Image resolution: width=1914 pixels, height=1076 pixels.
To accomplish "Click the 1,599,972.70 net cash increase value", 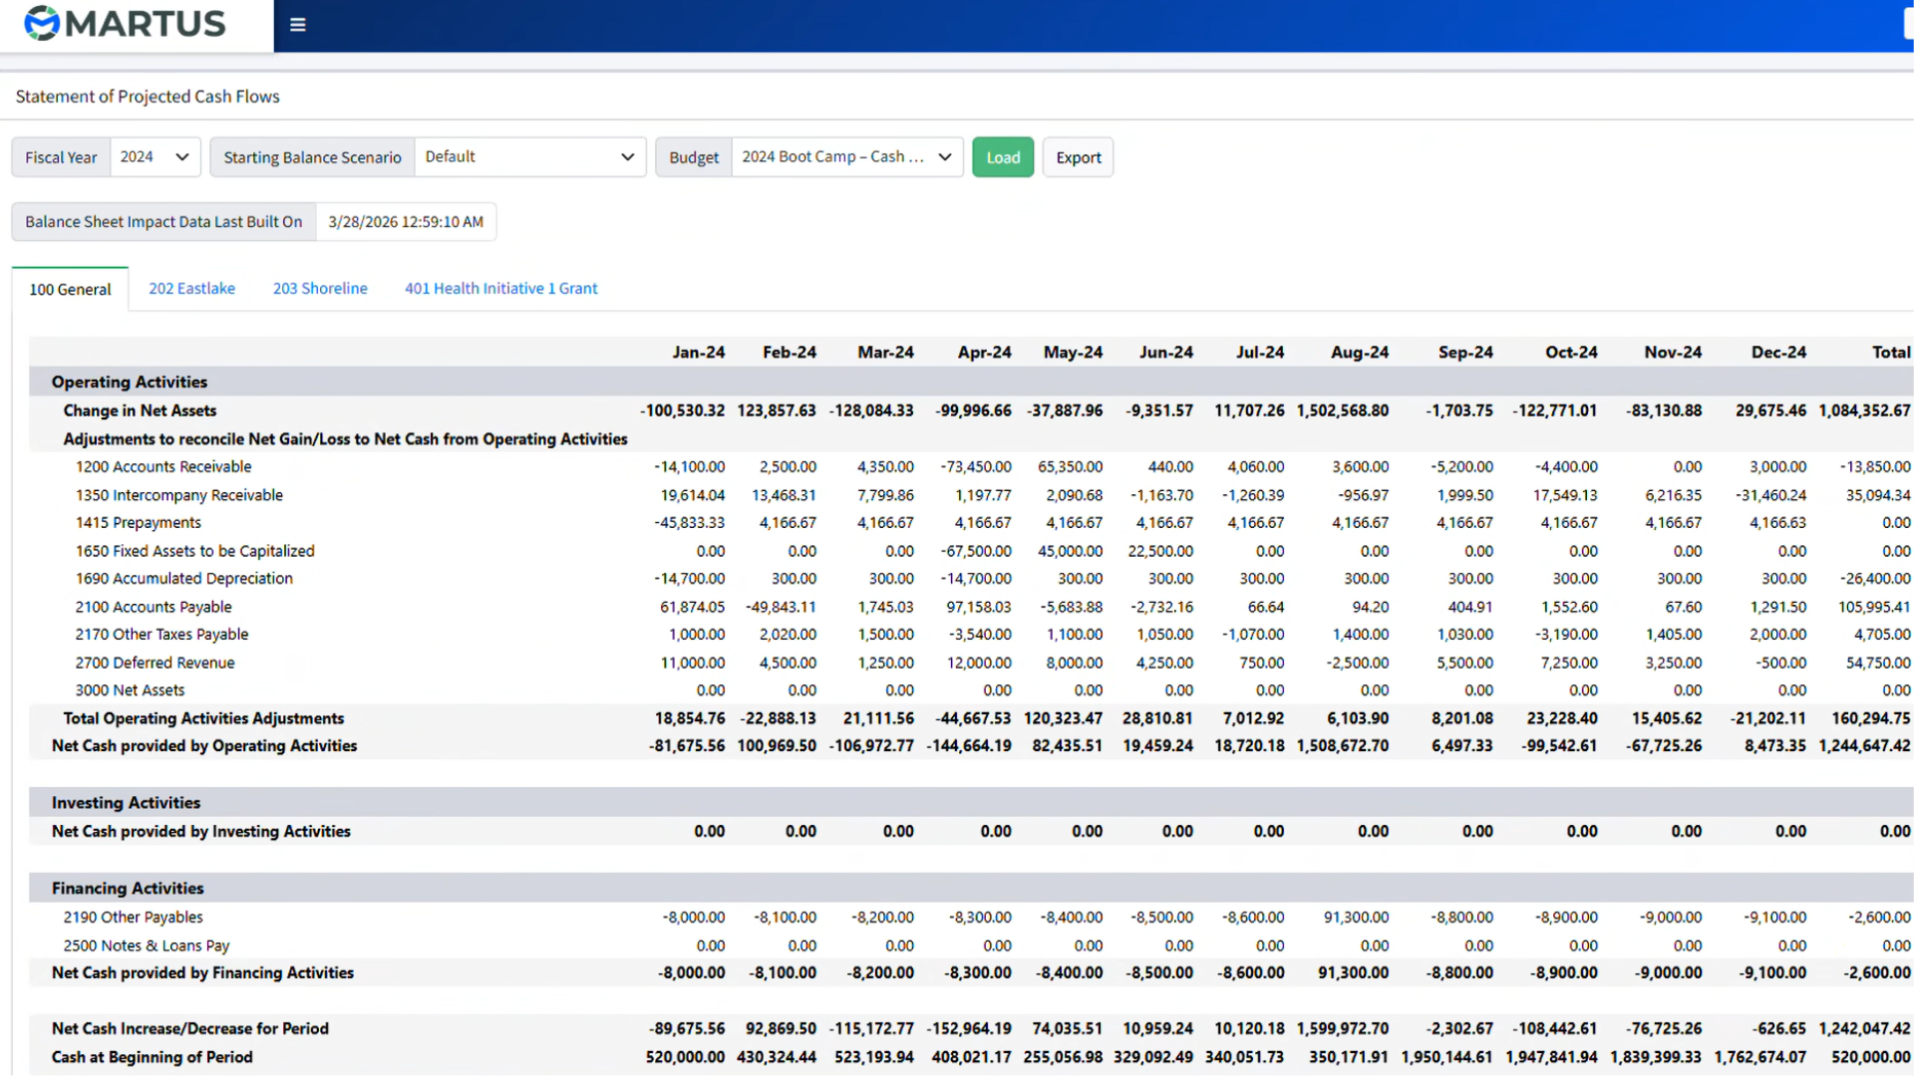I will point(1342,1029).
